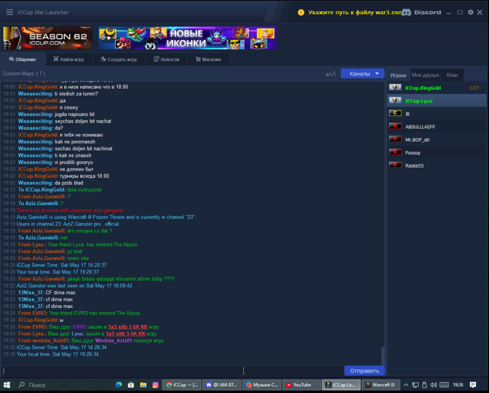The height and width of the screenshot is (393, 489).
Task: Open the Новые иконки promo banner
Action: [x=187, y=38]
